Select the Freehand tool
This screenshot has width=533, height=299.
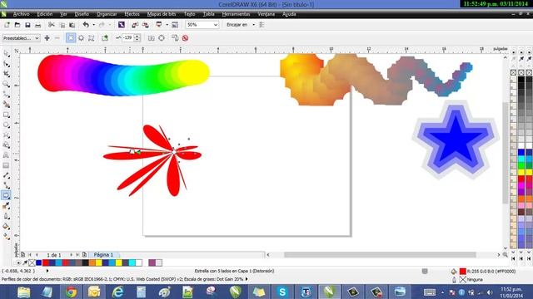point(6,94)
